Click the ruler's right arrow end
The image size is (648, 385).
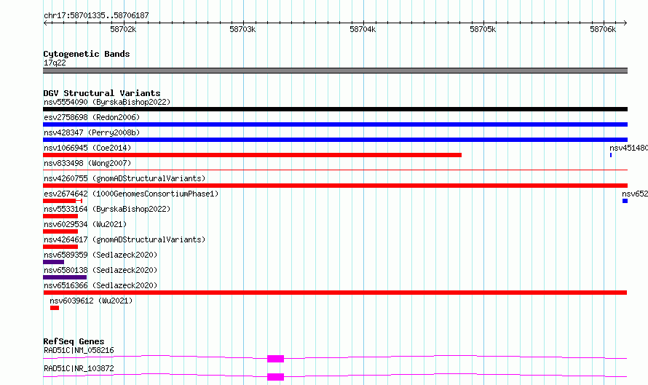(625, 23)
